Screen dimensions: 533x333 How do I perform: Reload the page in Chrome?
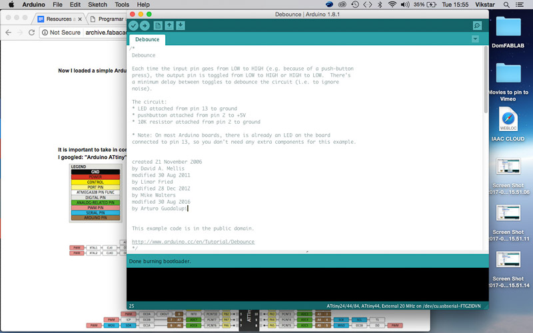click(x=31, y=32)
